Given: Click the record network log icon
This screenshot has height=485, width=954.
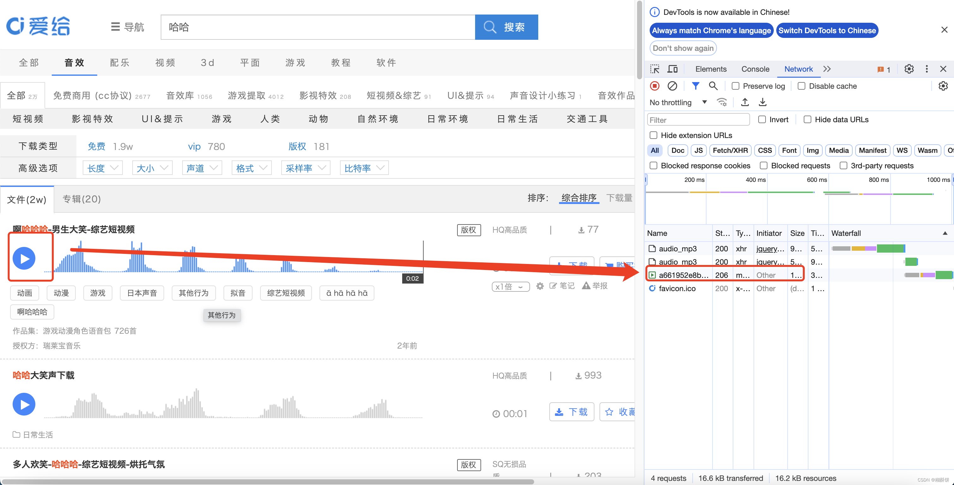Looking at the screenshot, I should [655, 86].
